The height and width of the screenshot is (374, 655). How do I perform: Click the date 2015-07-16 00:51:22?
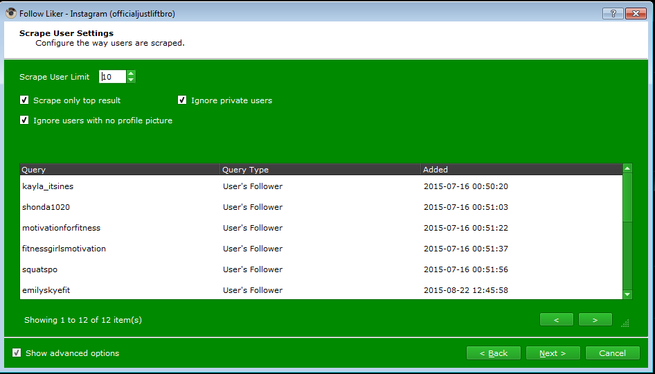pyautogui.click(x=466, y=228)
